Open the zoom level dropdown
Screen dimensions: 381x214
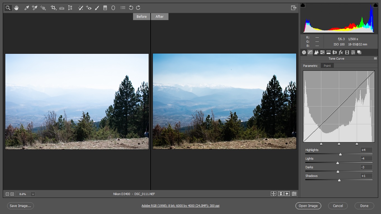(x=33, y=194)
